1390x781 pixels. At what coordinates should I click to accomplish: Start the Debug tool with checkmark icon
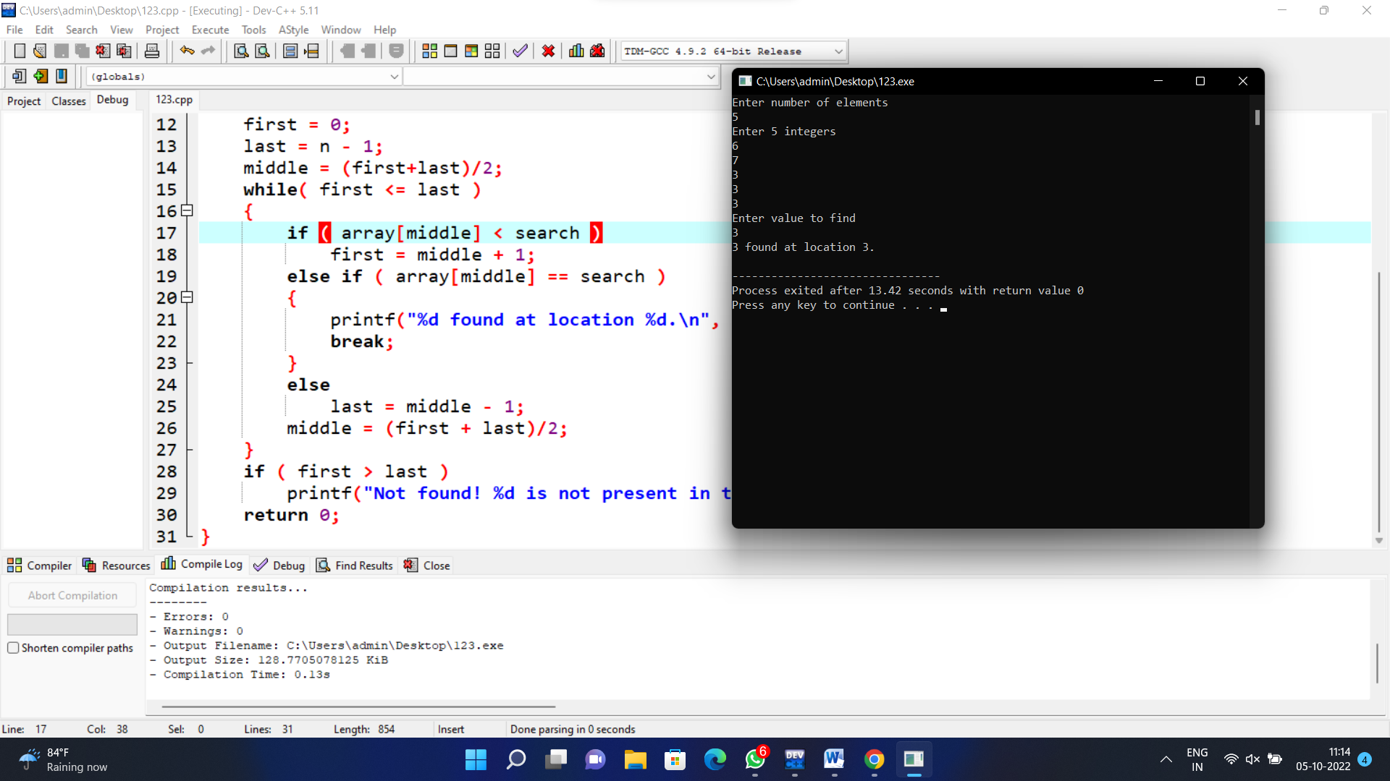point(519,51)
